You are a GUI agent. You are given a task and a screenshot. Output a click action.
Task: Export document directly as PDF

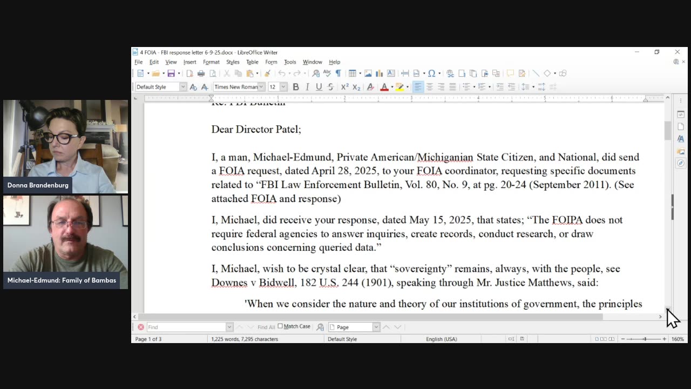coord(189,73)
